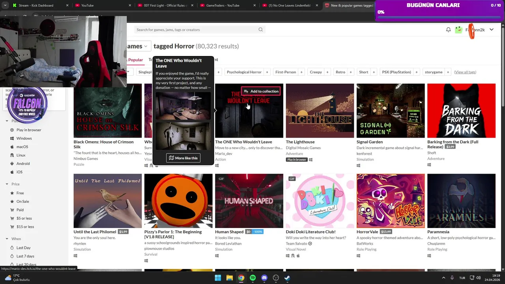
Task: Click the search magnifier icon in the itch.io search bar
Action: (260, 30)
